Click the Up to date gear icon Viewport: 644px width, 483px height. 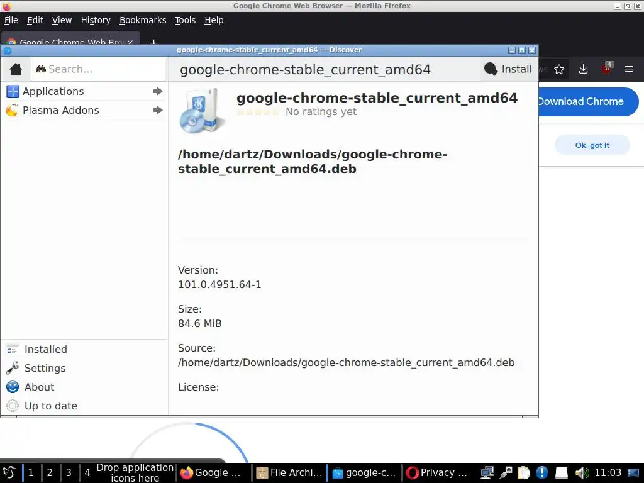tap(13, 406)
